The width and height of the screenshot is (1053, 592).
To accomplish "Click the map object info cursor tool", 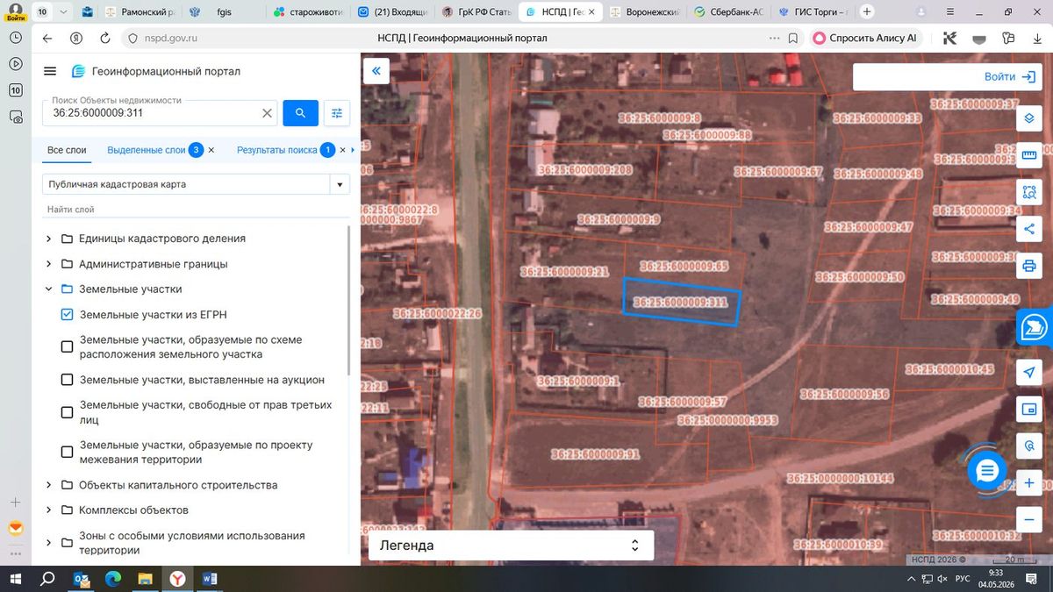I will pos(1030,446).
